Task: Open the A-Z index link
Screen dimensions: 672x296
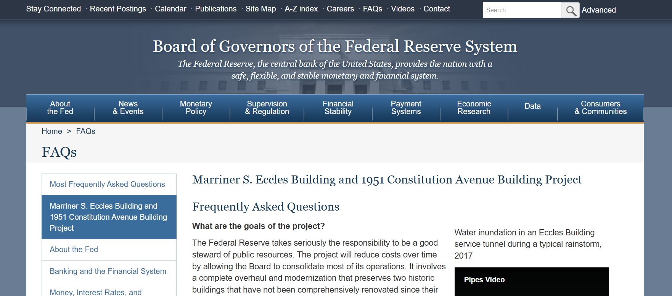Action: [x=301, y=9]
